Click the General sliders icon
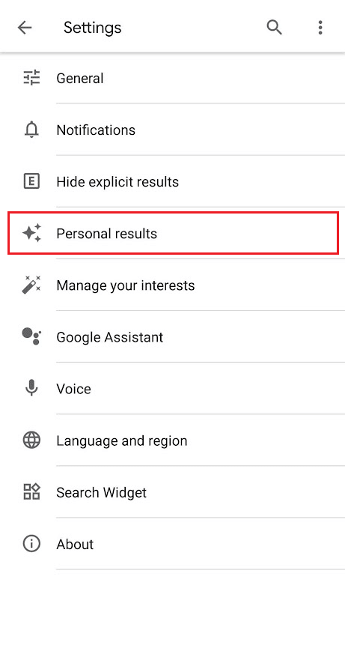This screenshot has height=669, width=345. (31, 78)
